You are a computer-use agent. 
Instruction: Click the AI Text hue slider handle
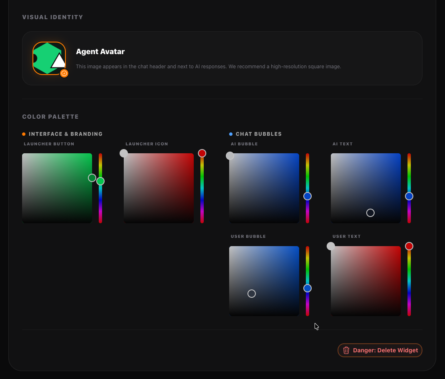[x=409, y=196]
